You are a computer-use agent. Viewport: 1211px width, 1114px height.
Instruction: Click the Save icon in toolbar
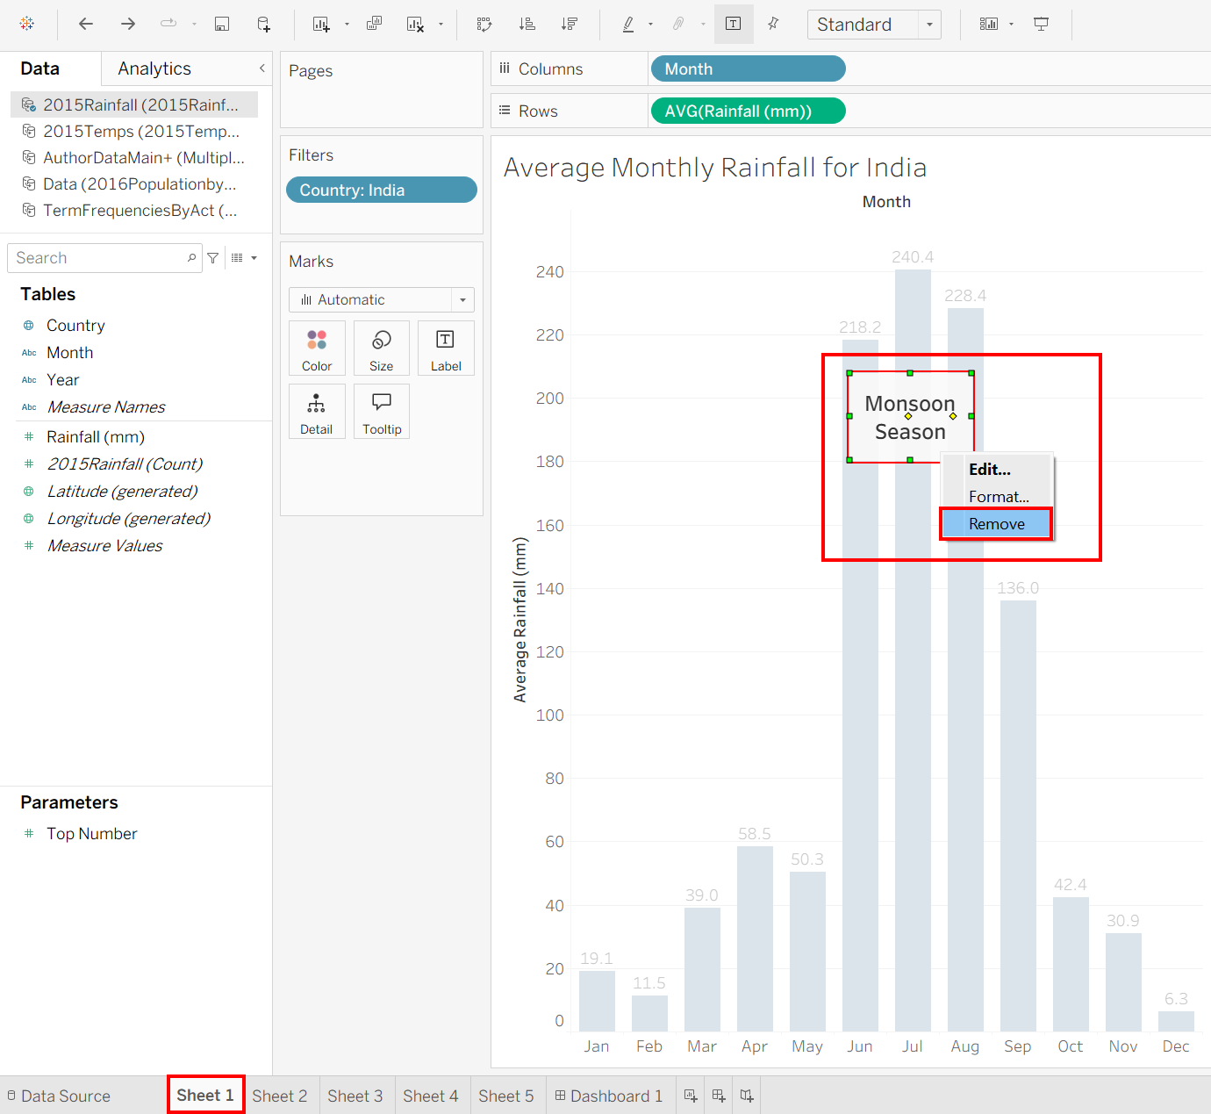coord(222,25)
